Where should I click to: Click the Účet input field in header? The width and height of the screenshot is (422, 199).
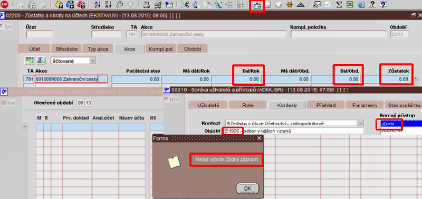pyautogui.click(x=39, y=34)
